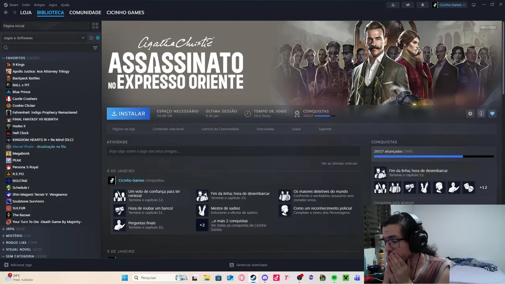This screenshot has height=284, width=505.
Task: Click the activity post input field
Action: (x=233, y=151)
